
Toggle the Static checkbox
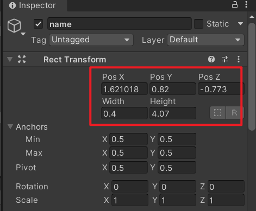point(198,24)
